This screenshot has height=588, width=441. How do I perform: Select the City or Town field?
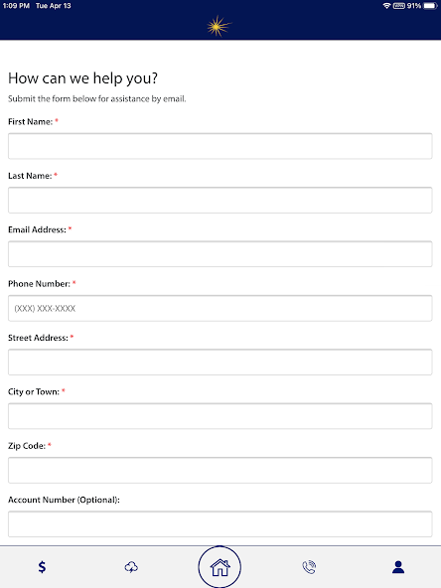[x=220, y=416]
